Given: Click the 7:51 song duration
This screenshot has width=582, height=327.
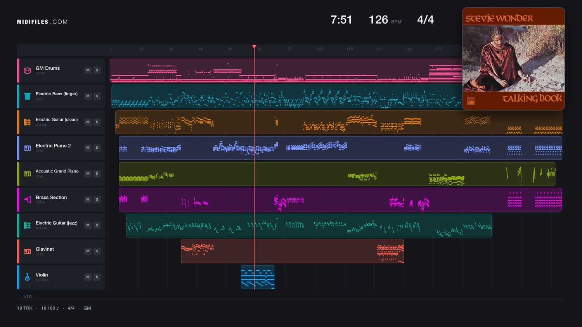Looking at the screenshot, I should click(341, 20).
